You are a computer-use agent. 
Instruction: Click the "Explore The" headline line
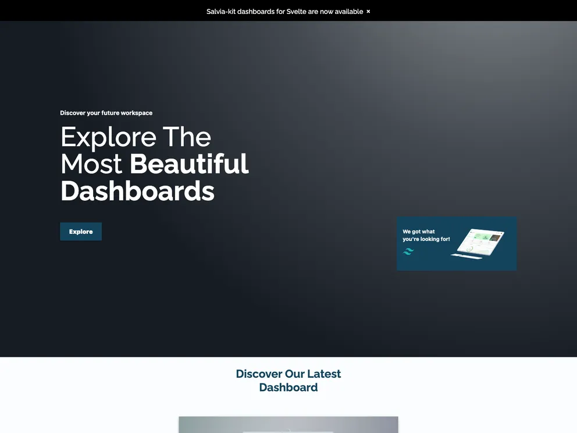click(136, 137)
